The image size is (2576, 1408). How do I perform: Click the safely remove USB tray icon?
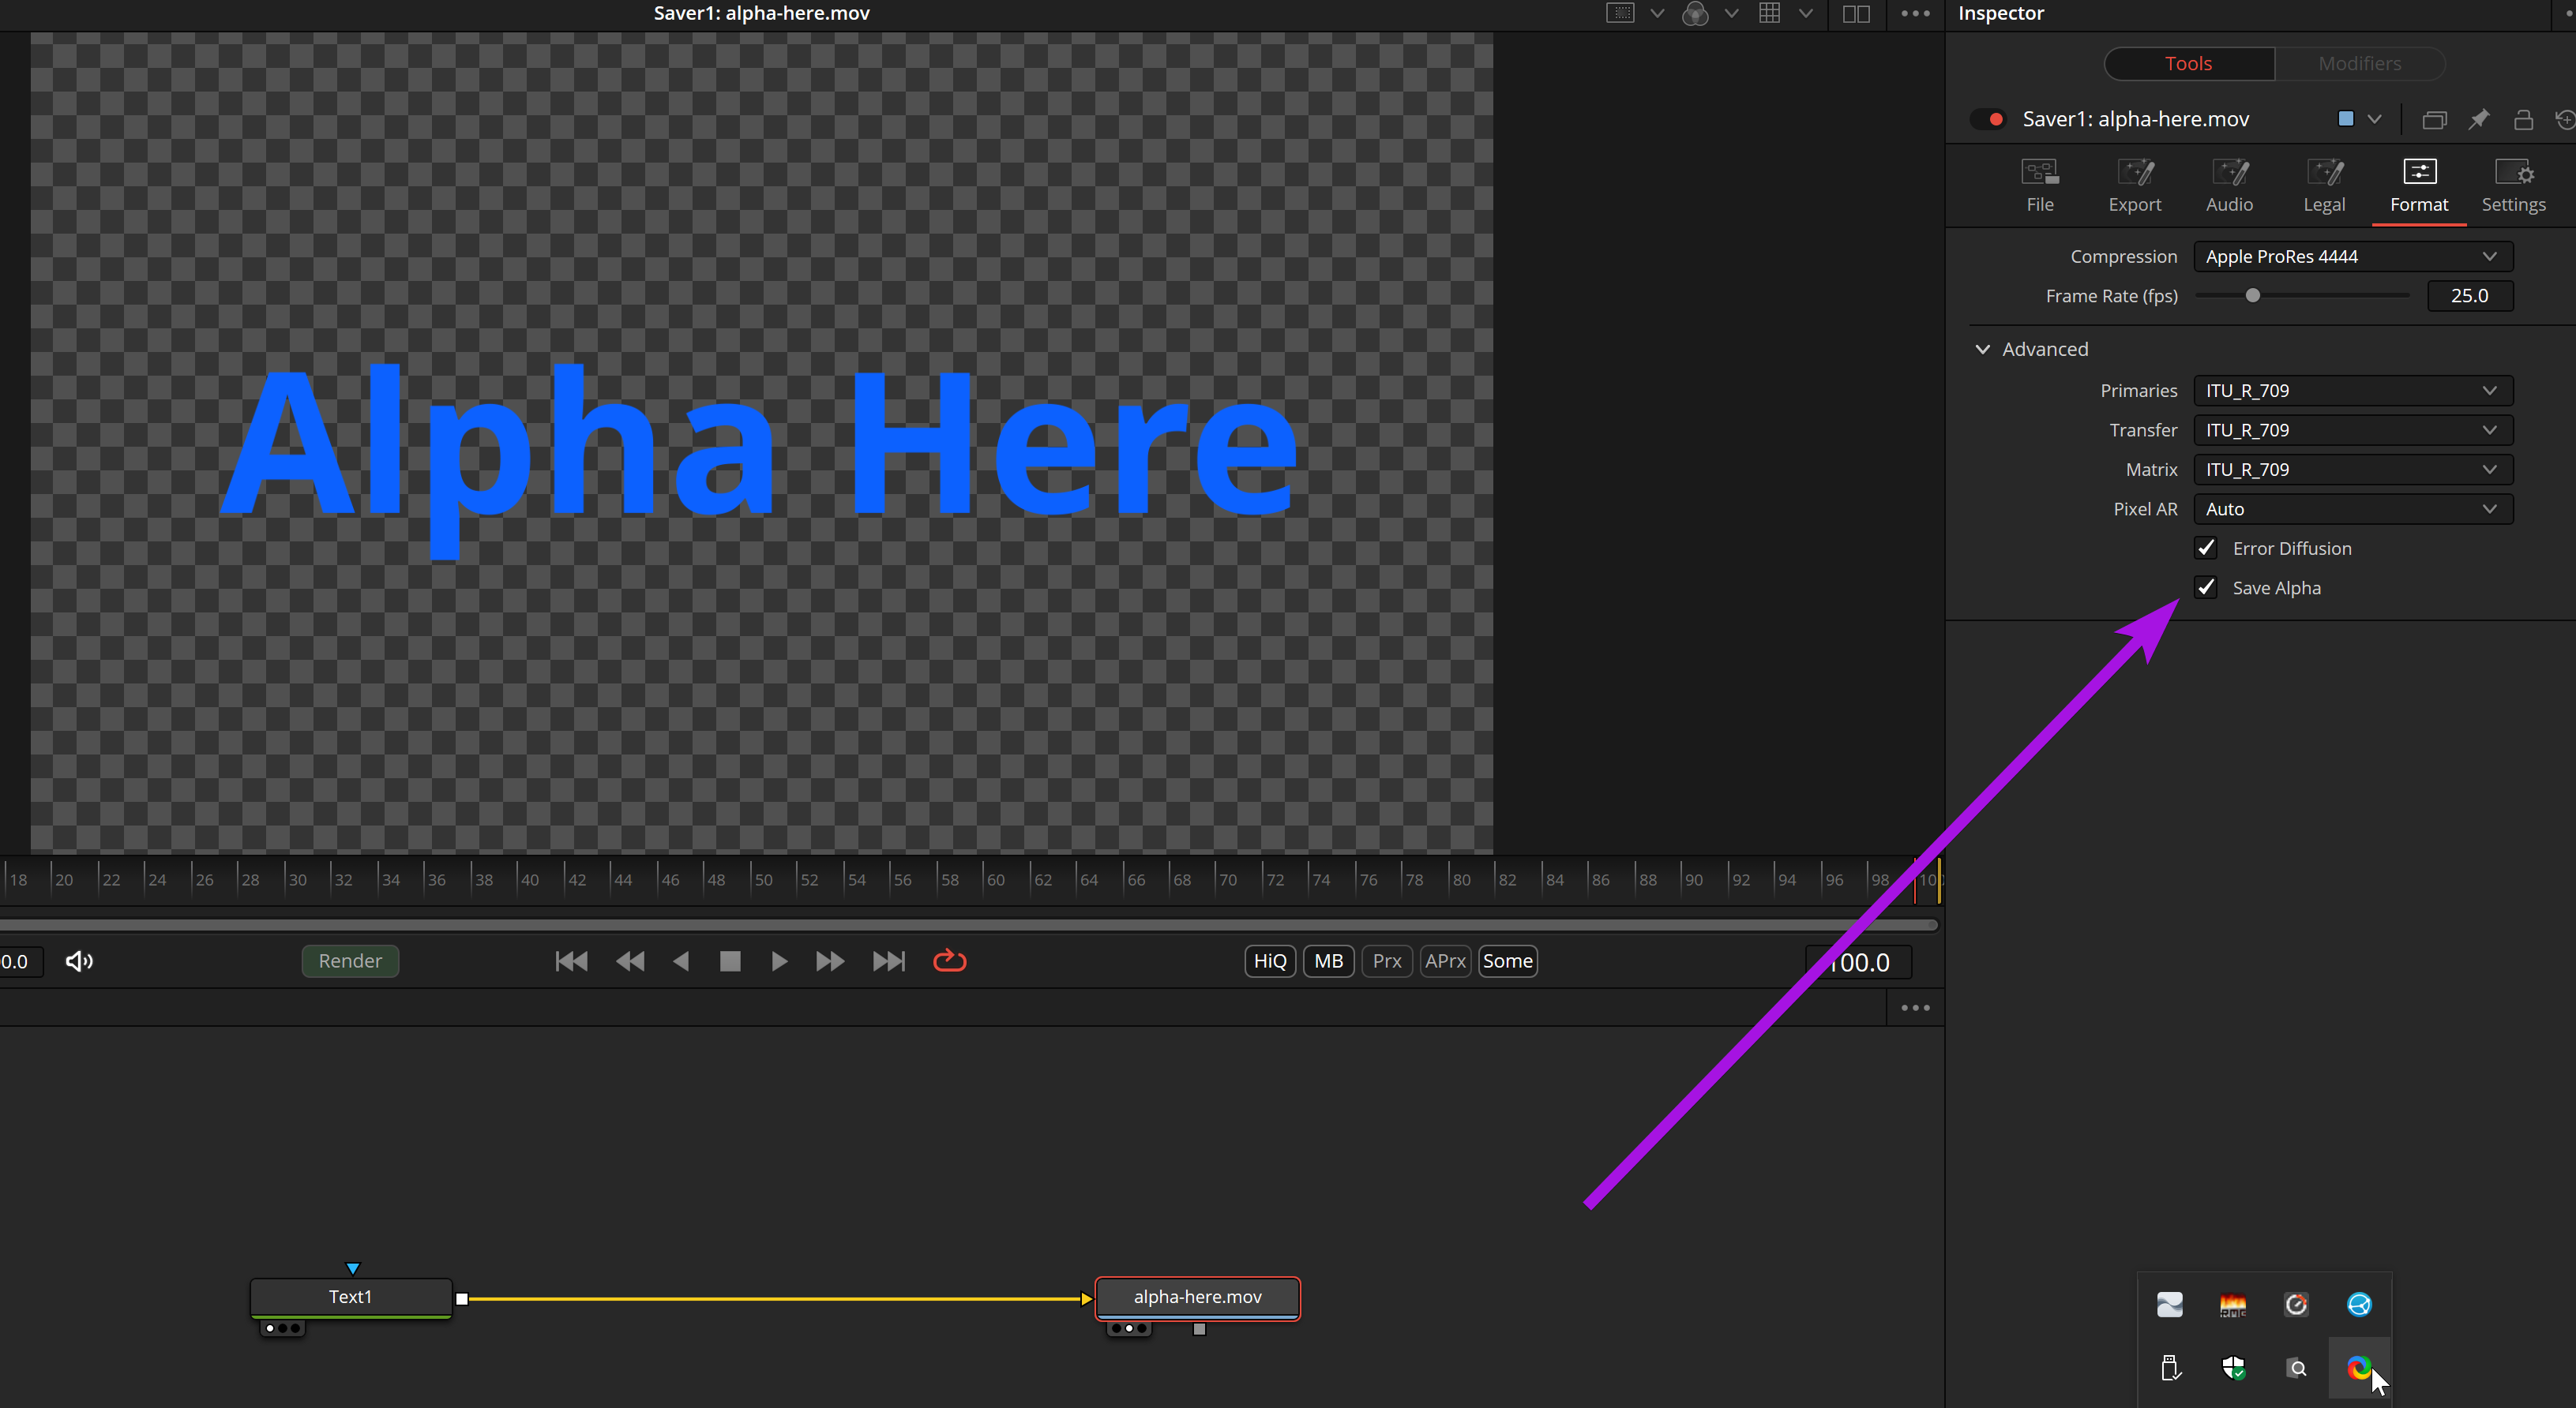click(2169, 1368)
